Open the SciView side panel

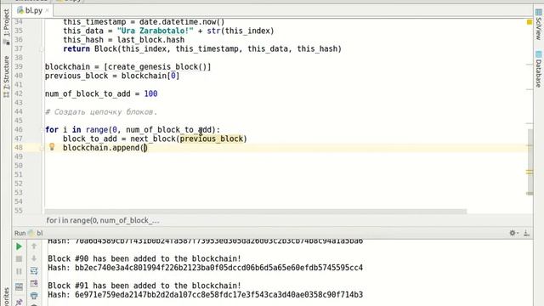pos(538,25)
